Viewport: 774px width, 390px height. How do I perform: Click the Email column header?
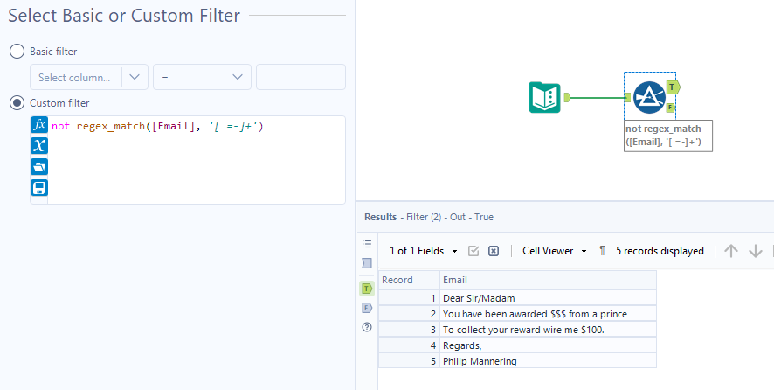[547, 280]
